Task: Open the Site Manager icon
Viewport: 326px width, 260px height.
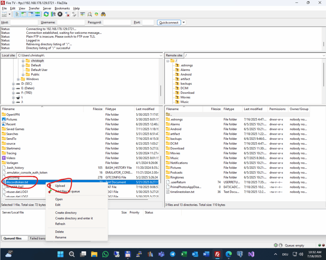Action: (4, 14)
